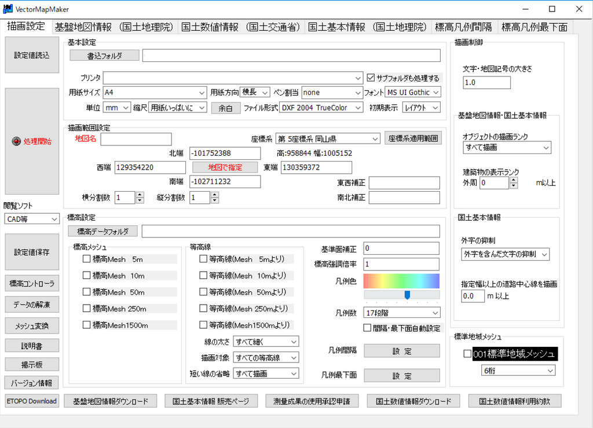The height and width of the screenshot is (428, 593).
Task: Click the 凡例色 slider thumb
Action: coord(407,295)
